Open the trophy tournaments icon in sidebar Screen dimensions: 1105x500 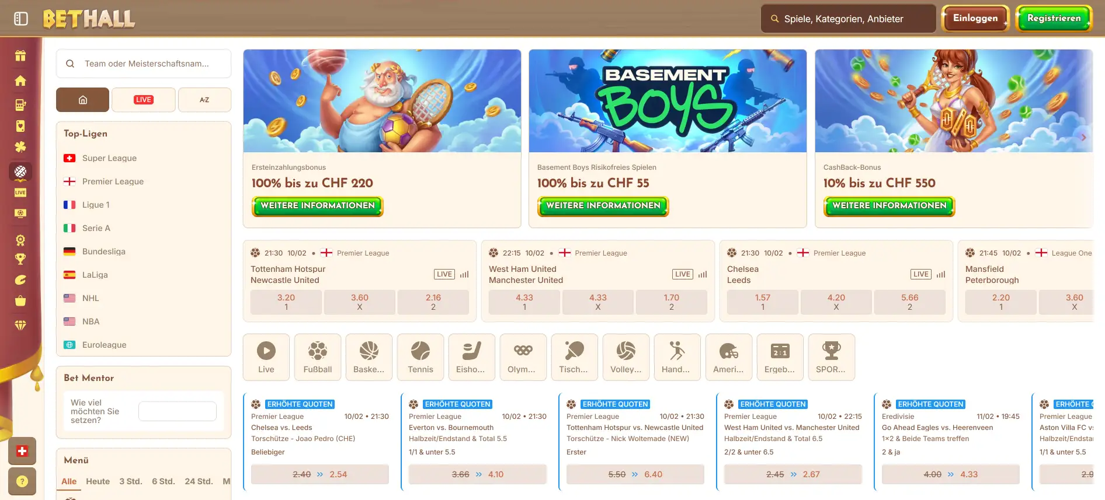coord(20,259)
